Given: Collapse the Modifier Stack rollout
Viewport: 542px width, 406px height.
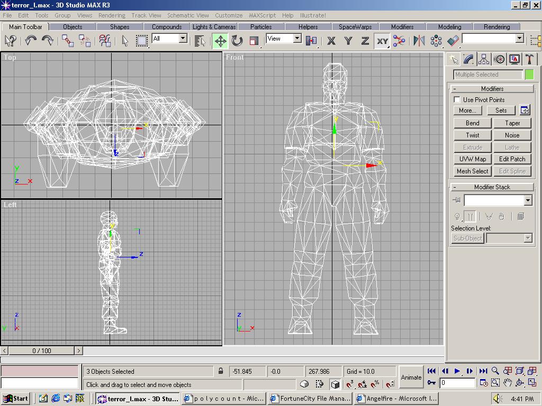Looking at the screenshot, I should 492,187.
